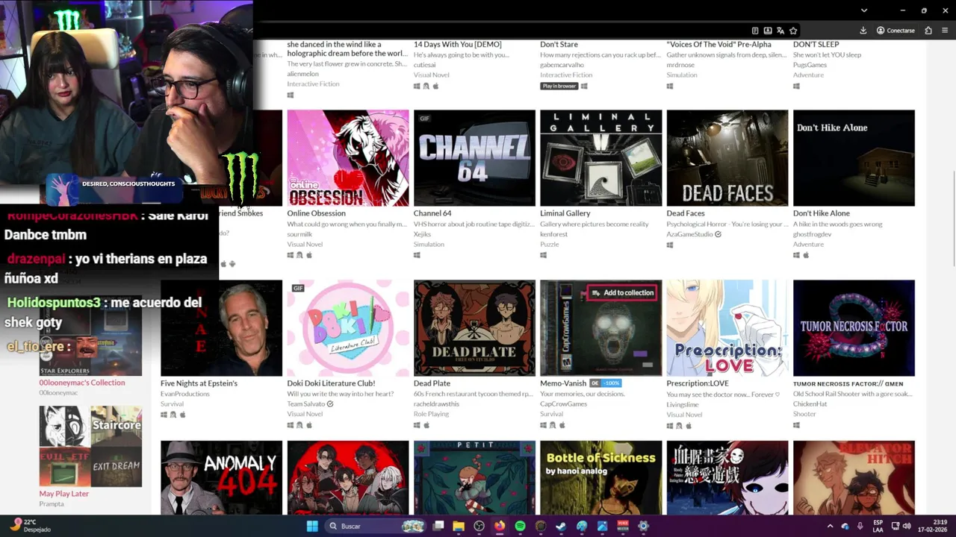
Task: Click the translate page icon in address bar
Action: (780, 31)
